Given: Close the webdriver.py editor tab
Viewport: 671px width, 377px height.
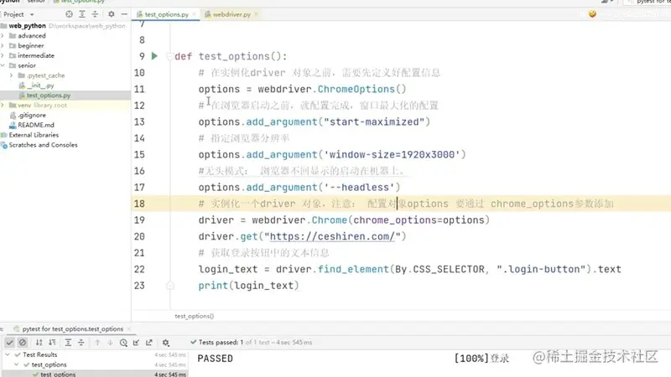Looking at the screenshot, I should [x=256, y=14].
